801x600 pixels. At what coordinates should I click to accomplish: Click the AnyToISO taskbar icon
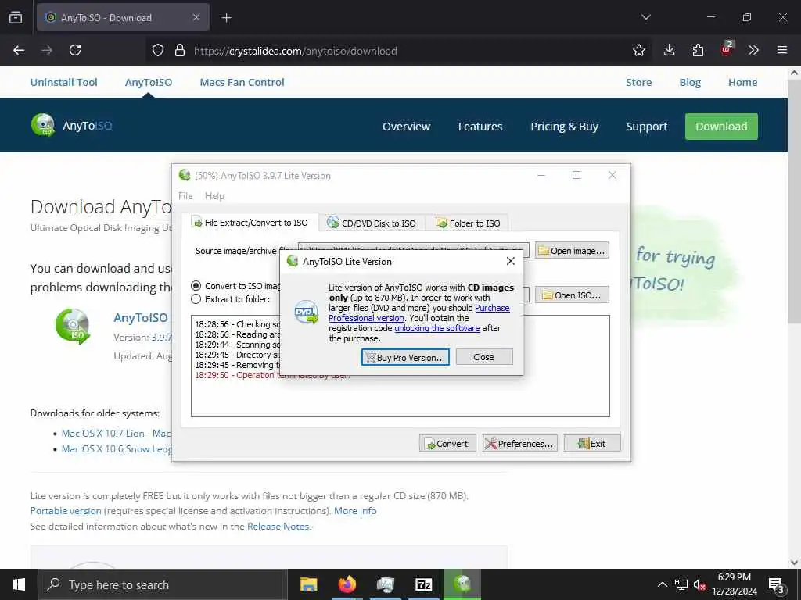(x=462, y=584)
